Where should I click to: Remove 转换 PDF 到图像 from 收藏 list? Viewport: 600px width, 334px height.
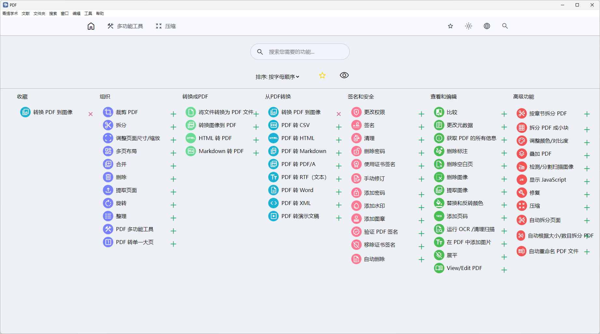(91, 114)
